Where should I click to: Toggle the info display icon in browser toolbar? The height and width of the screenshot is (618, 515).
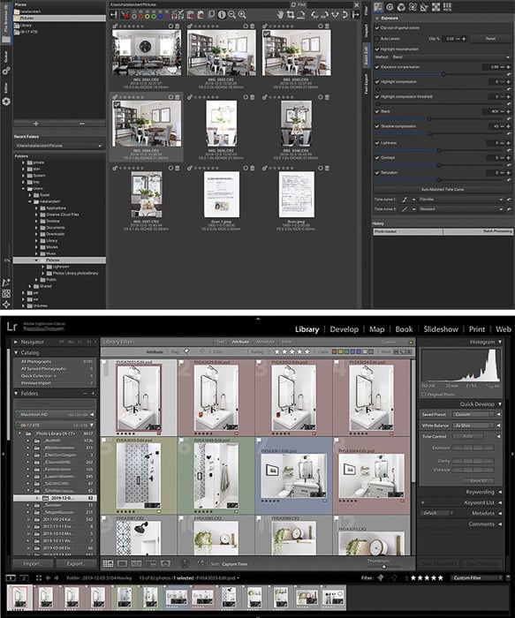222,15
